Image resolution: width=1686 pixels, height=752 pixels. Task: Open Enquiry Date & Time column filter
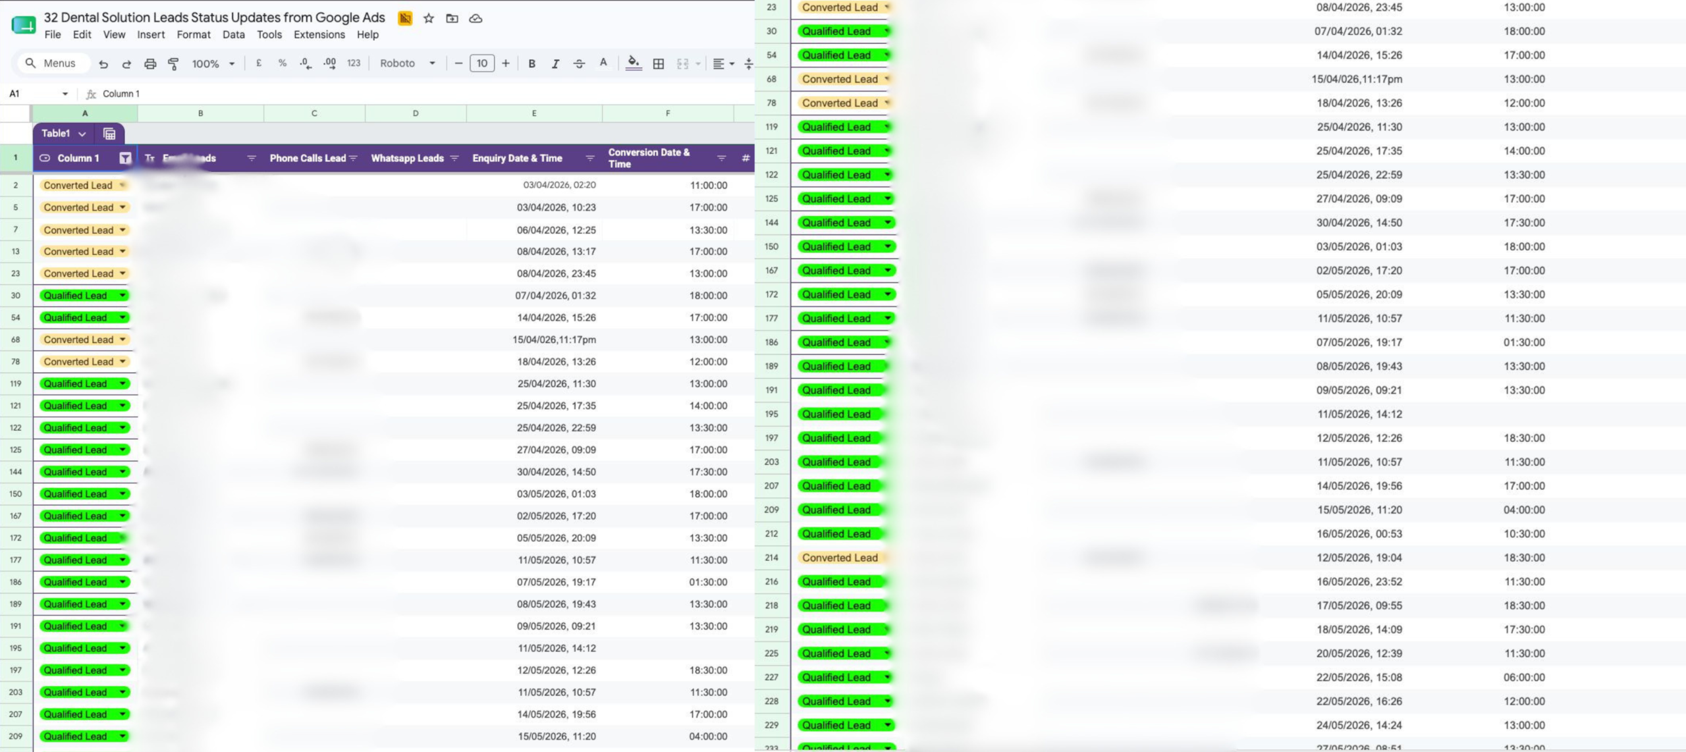click(x=590, y=158)
